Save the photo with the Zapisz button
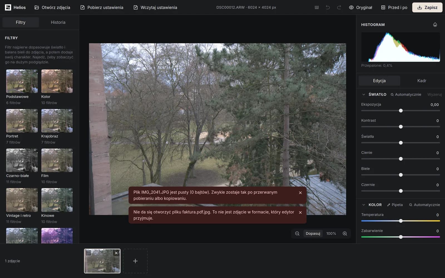Image resolution: width=445 pixels, height=278 pixels. pyautogui.click(x=427, y=8)
